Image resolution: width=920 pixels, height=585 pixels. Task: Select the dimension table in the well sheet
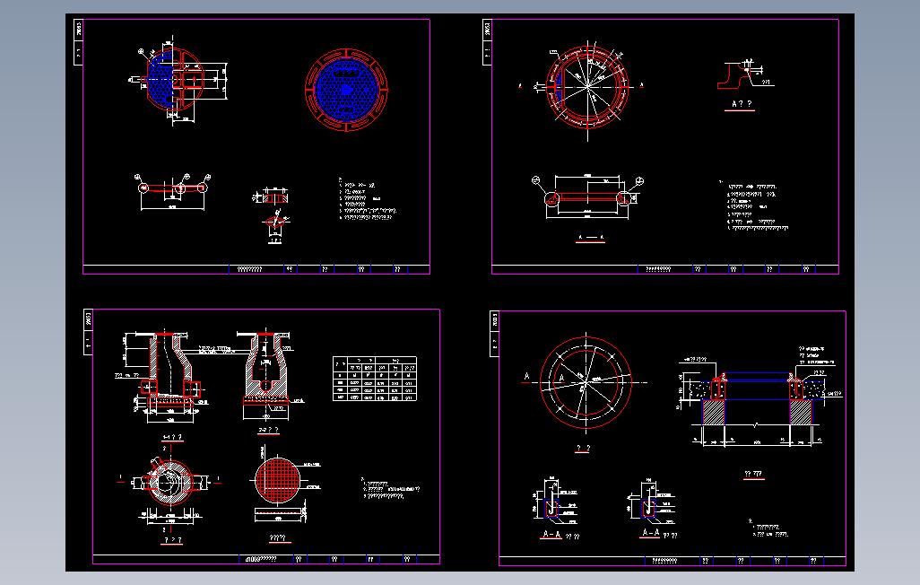[374, 379]
